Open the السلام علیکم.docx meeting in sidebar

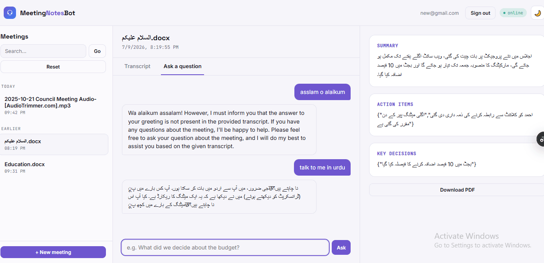pyautogui.click(x=54, y=144)
